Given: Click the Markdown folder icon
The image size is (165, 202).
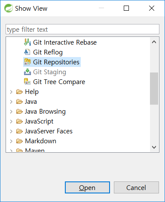Looking at the screenshot, I should 19,141.
